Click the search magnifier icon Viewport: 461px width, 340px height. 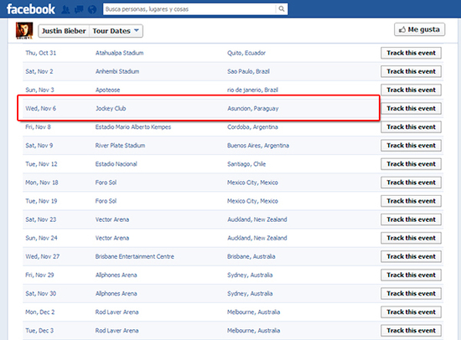point(282,9)
